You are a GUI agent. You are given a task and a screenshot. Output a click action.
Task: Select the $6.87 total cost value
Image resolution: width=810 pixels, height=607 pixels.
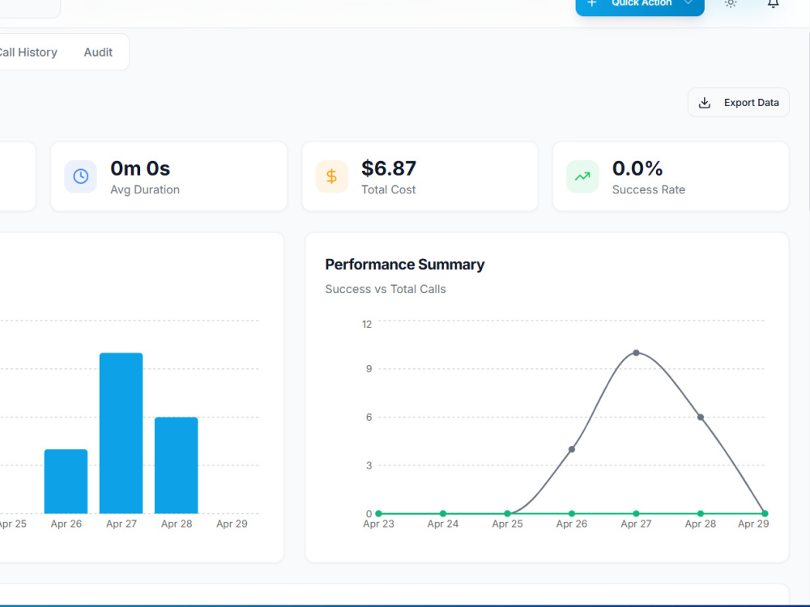(x=389, y=168)
